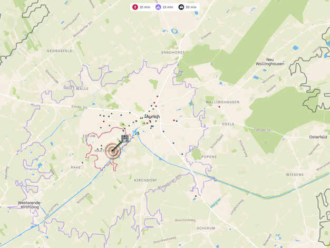Screen dimensions: 330x248
Task: Click the purple bicycle icon
Action: coord(158,7)
